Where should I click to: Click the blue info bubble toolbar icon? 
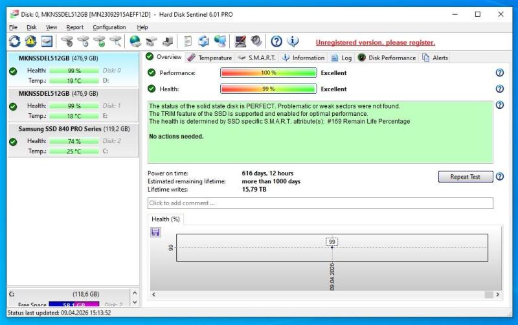click(x=293, y=41)
